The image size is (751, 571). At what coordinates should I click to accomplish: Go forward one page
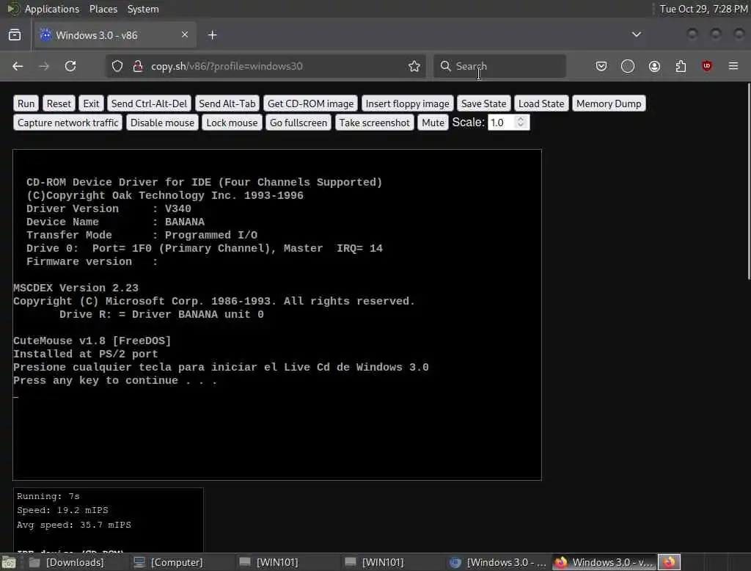click(44, 66)
